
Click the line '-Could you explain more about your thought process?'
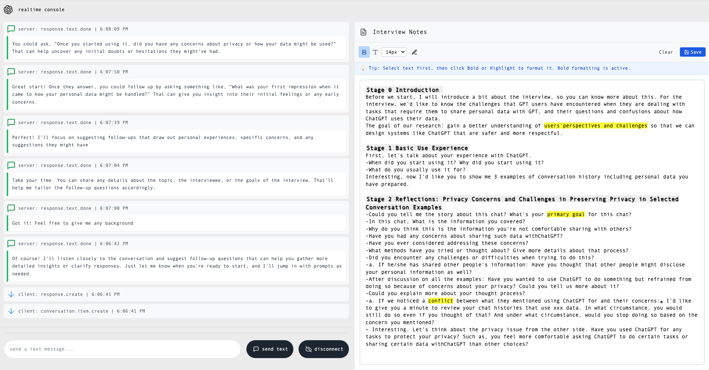tap(445, 294)
